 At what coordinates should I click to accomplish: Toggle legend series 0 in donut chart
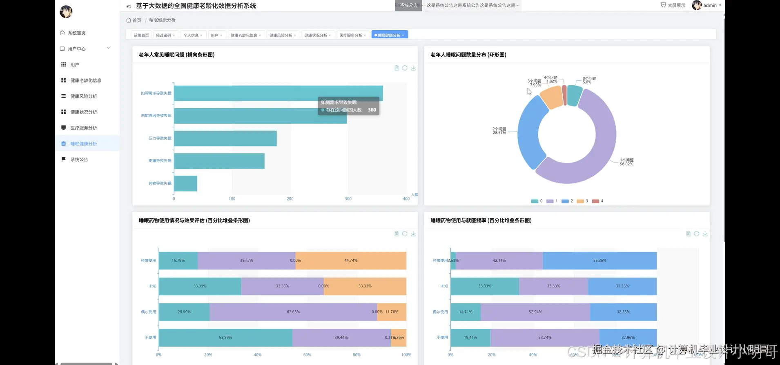point(537,201)
